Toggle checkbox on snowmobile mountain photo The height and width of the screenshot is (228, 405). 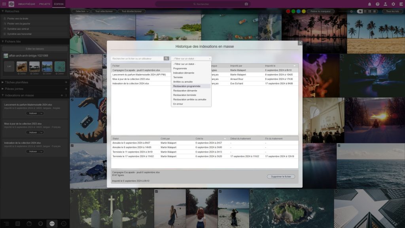coord(72,146)
